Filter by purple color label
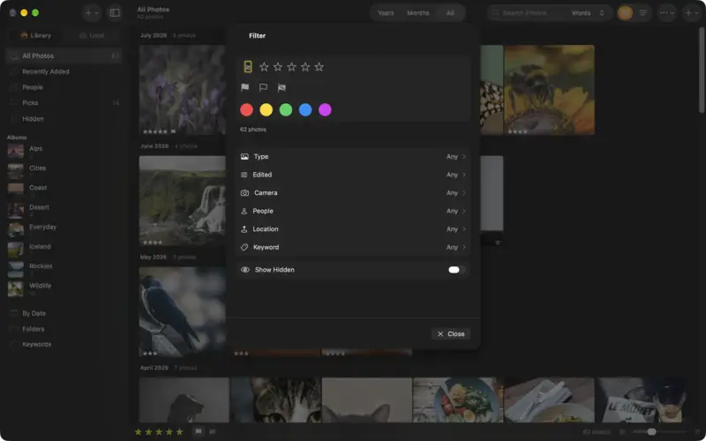The image size is (706, 441). tap(325, 109)
